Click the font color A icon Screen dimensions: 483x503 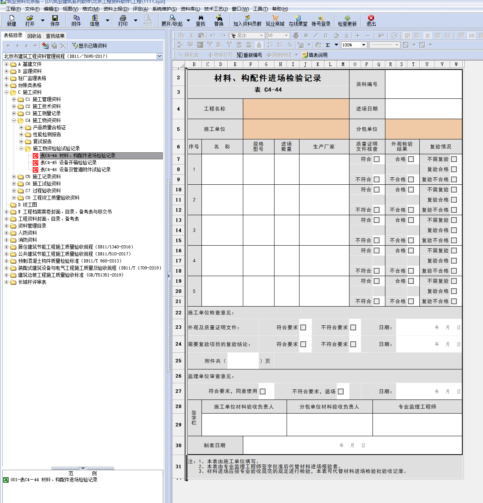[346, 36]
